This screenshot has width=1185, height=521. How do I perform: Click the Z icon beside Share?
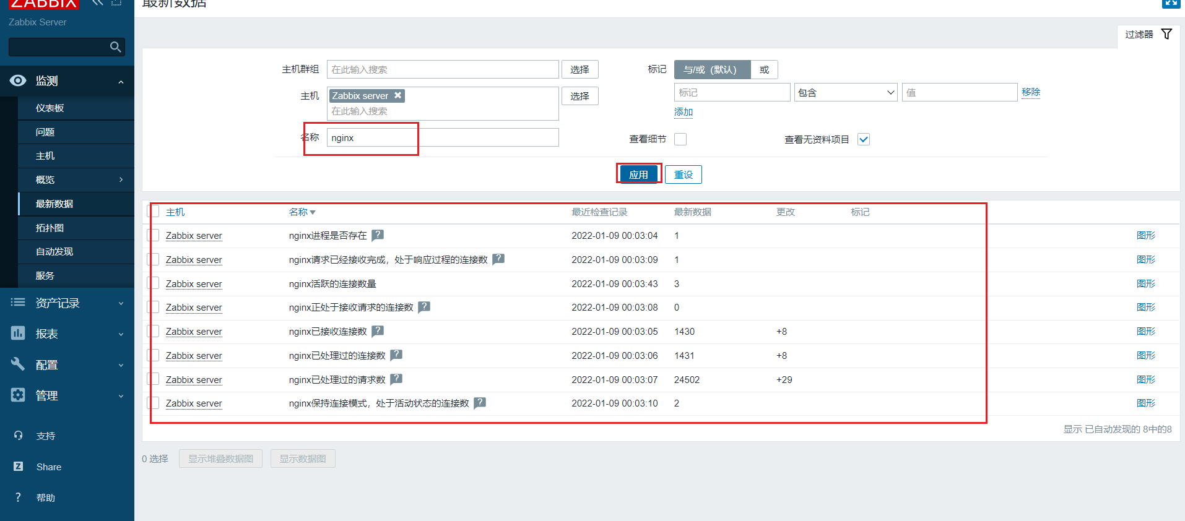point(19,467)
